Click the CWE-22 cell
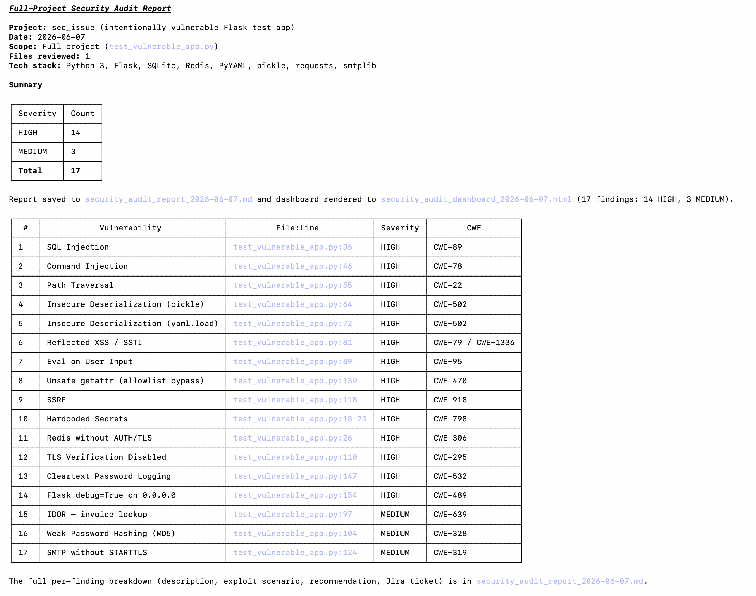This screenshot has width=756, height=596. pyautogui.click(x=474, y=285)
